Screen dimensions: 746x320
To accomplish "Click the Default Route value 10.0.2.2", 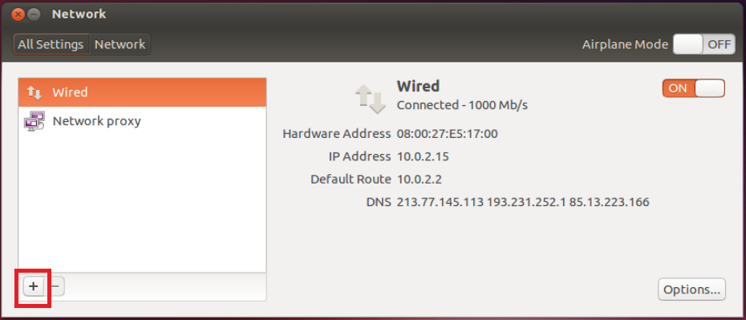I will point(420,180).
